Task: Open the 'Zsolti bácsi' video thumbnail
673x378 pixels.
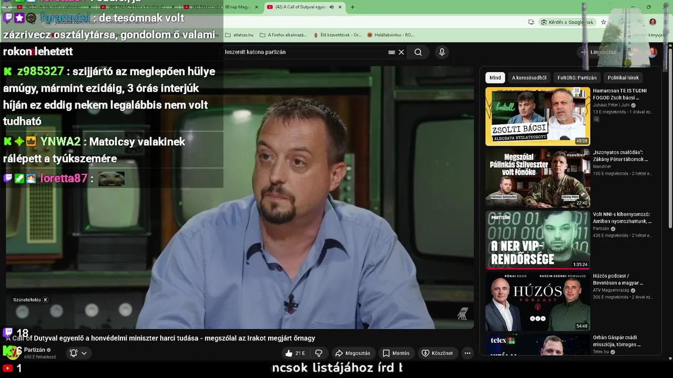Action: (x=537, y=117)
